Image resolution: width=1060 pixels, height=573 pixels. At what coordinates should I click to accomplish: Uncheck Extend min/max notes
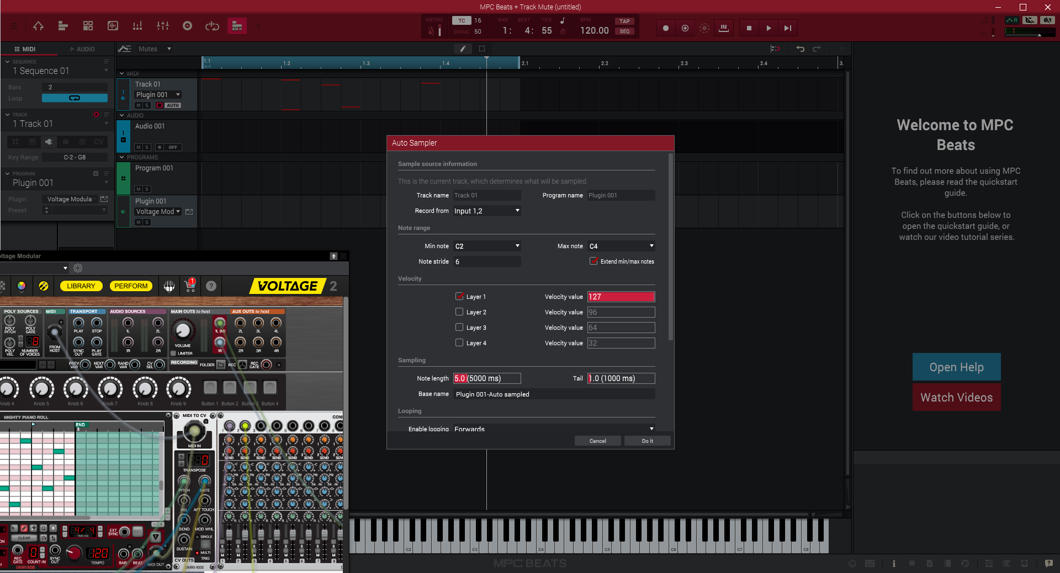click(x=593, y=261)
